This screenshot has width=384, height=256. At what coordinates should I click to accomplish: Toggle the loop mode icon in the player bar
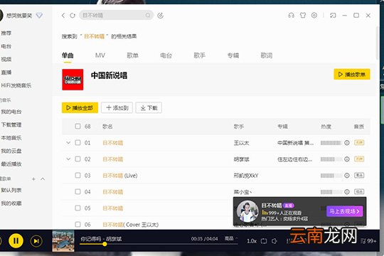264,241
